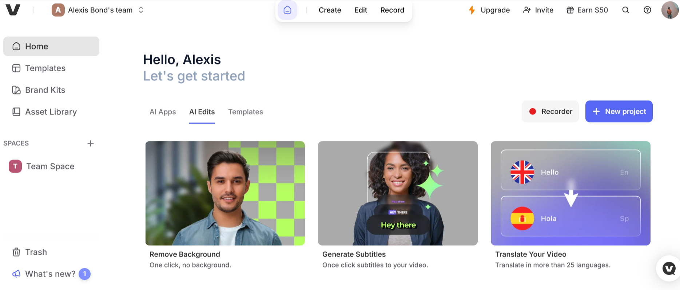Go to Home in the sidebar
680x290 pixels.
pyautogui.click(x=51, y=46)
